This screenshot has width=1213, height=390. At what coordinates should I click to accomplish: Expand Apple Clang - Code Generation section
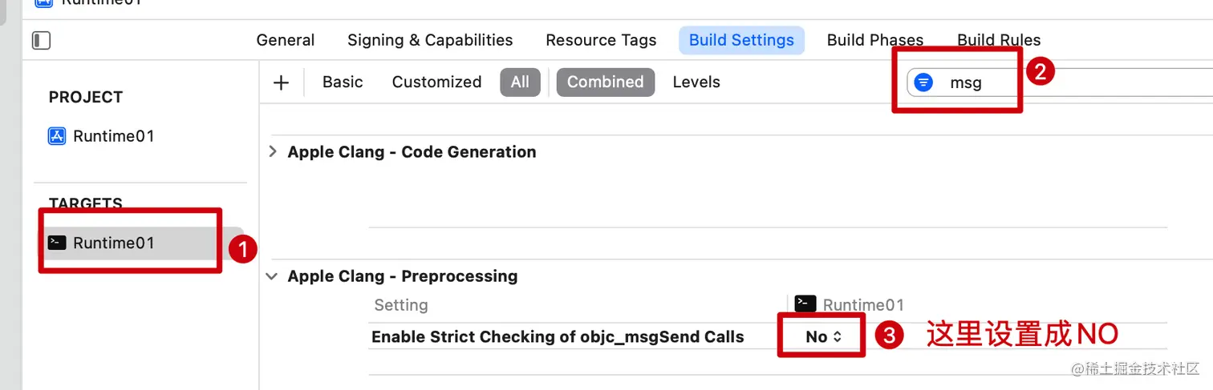(273, 152)
